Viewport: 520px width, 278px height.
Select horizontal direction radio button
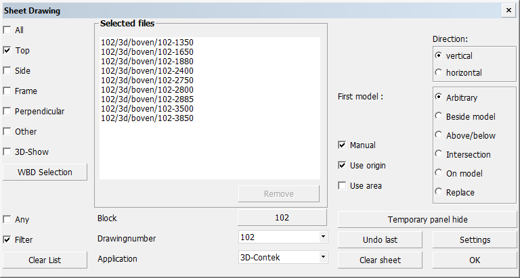coord(439,72)
